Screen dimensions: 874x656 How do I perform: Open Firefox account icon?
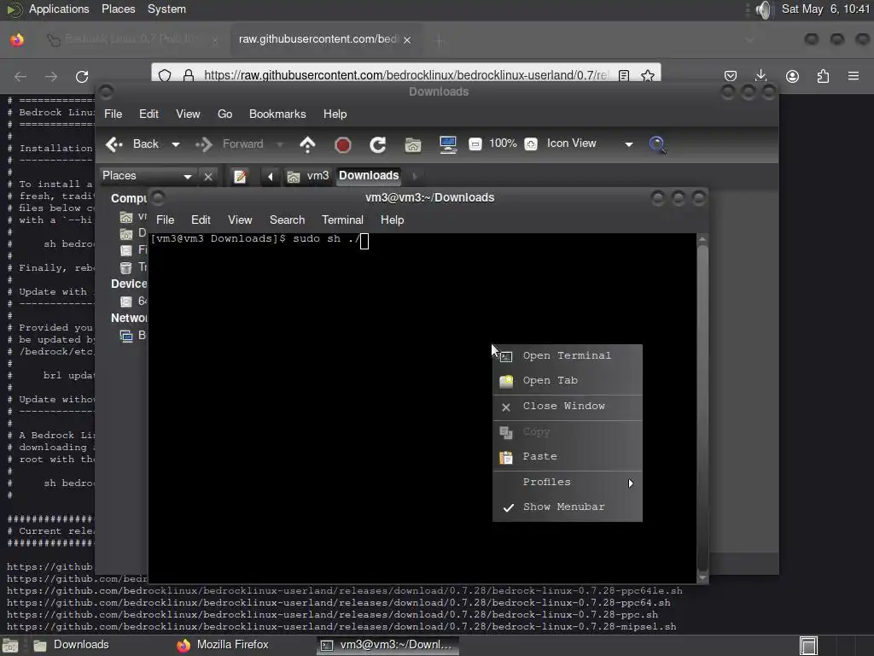pyautogui.click(x=792, y=76)
